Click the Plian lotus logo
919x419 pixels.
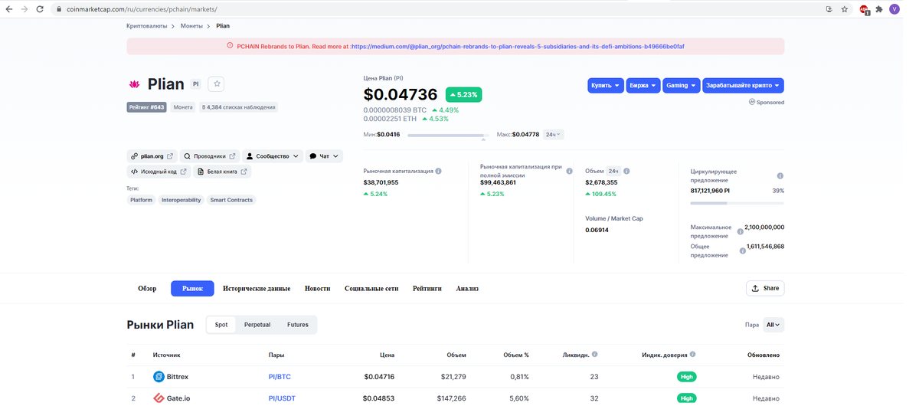point(135,84)
